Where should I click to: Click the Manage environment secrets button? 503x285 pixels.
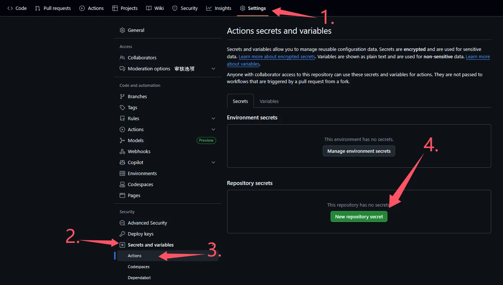click(x=359, y=151)
